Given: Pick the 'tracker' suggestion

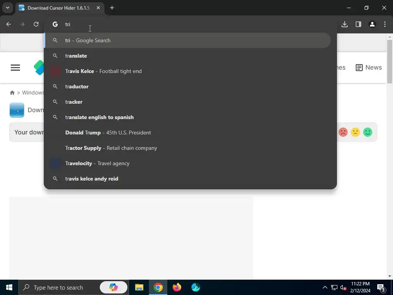Looking at the screenshot, I should point(187,102).
